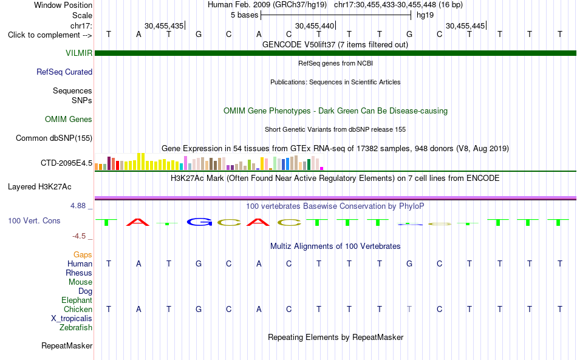Open the GTEx tissue expression bar chart

click(209, 162)
